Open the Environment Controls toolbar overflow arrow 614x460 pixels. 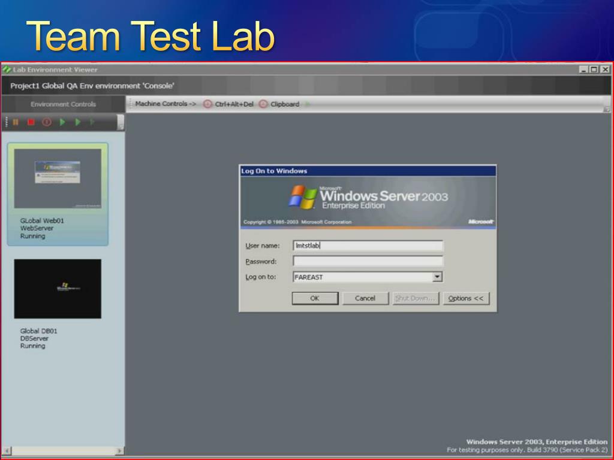click(121, 122)
